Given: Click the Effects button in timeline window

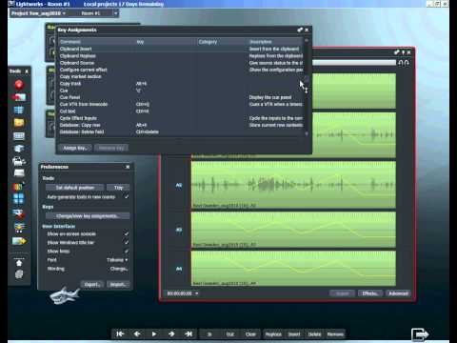Looking at the screenshot, I should point(370,293).
